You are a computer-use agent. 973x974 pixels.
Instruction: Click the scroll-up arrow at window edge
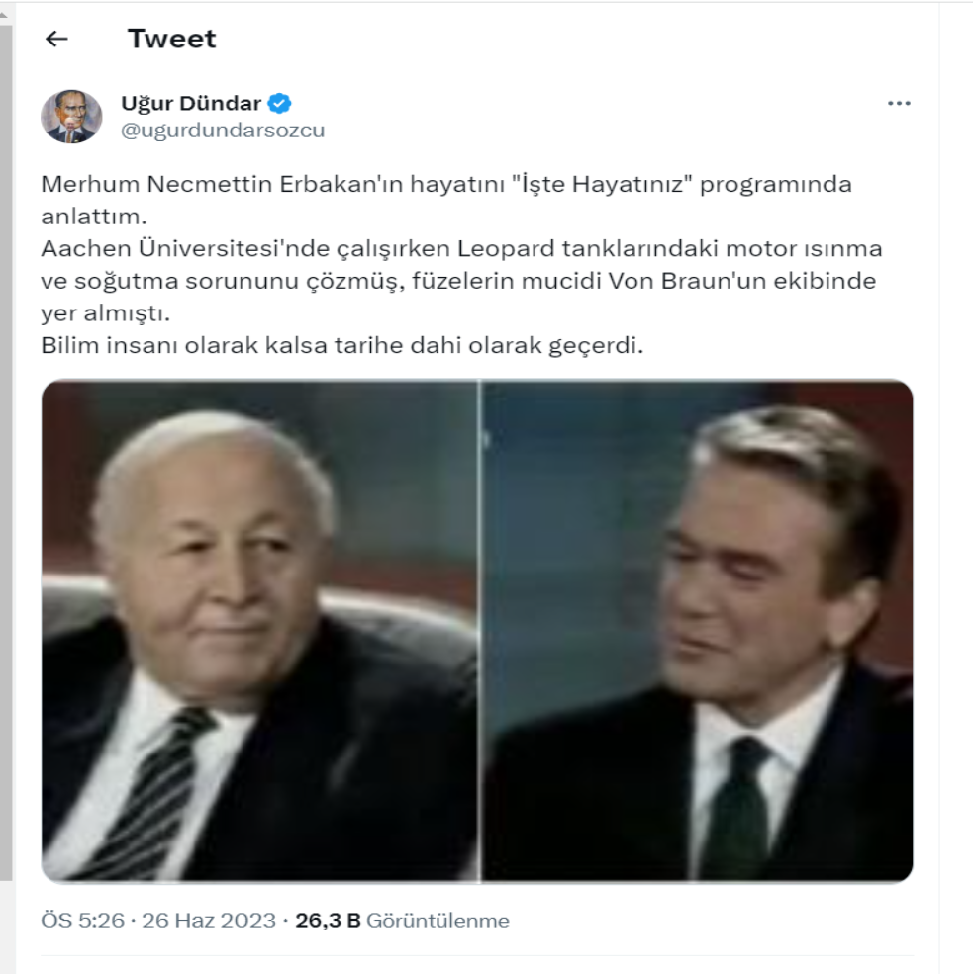4,14
